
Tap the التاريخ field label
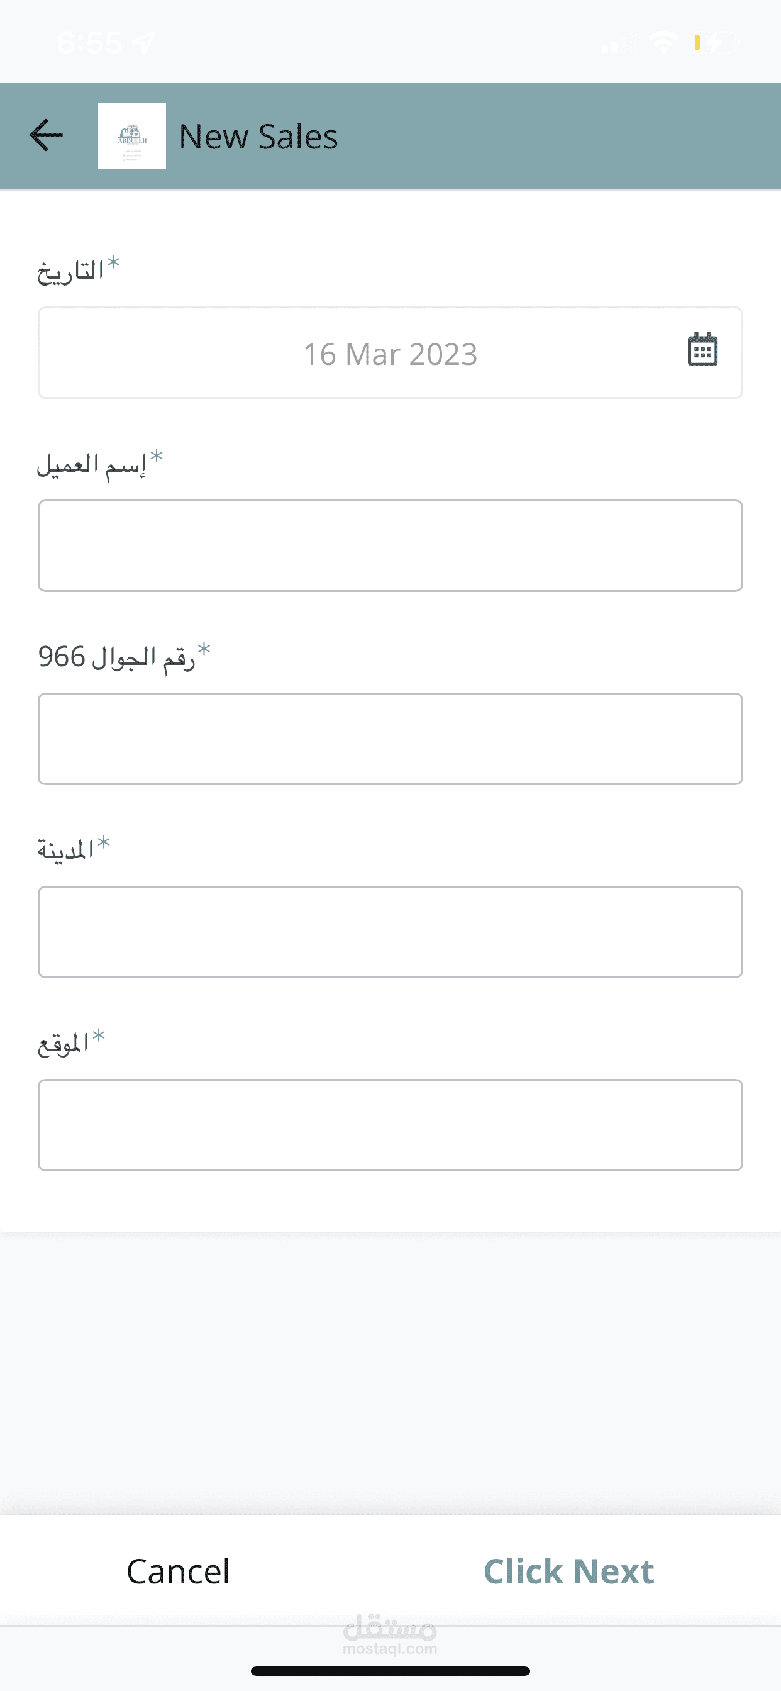[x=71, y=271]
